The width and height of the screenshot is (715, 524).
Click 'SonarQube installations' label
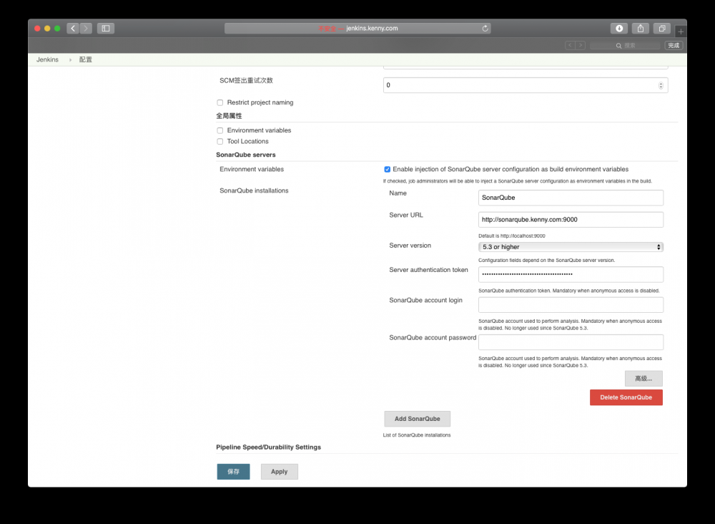254,191
